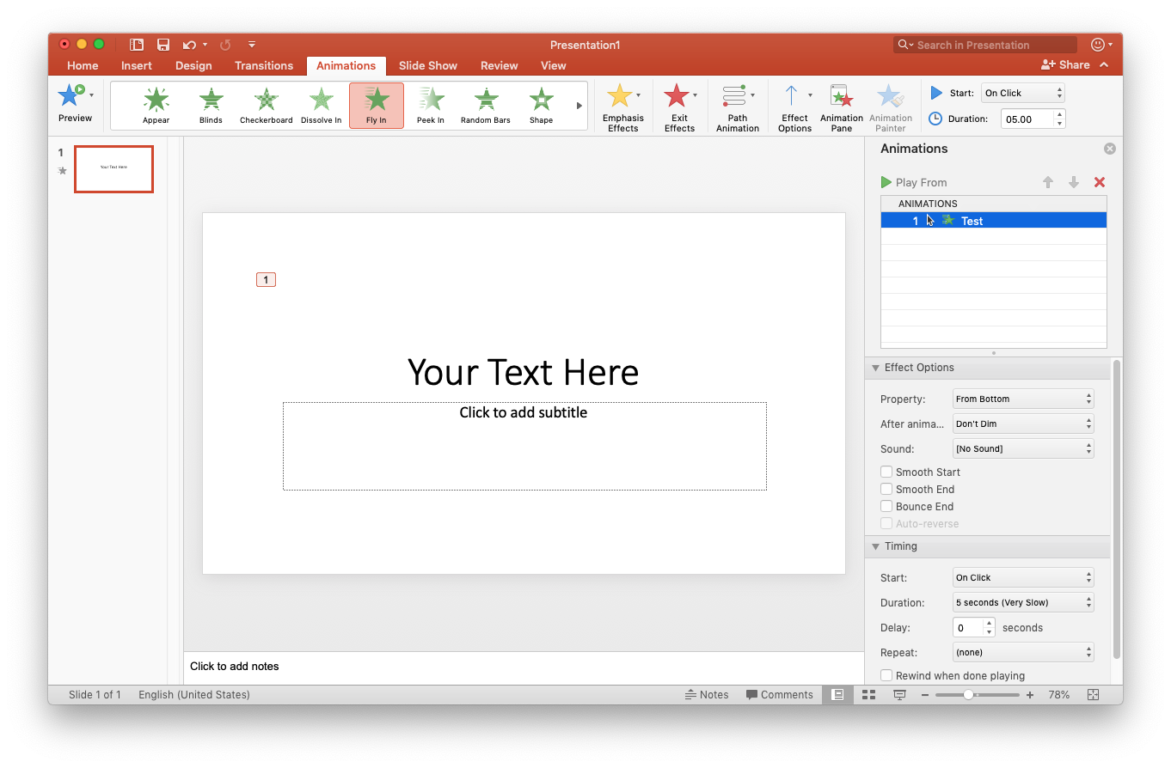Adjust the zoom slider handle

(x=969, y=694)
